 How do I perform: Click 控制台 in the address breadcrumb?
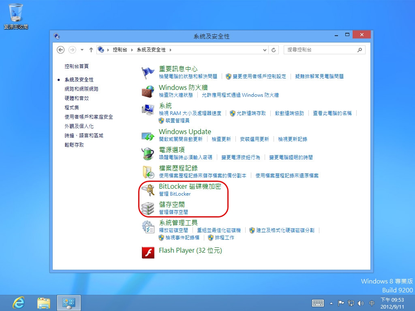[120, 50]
